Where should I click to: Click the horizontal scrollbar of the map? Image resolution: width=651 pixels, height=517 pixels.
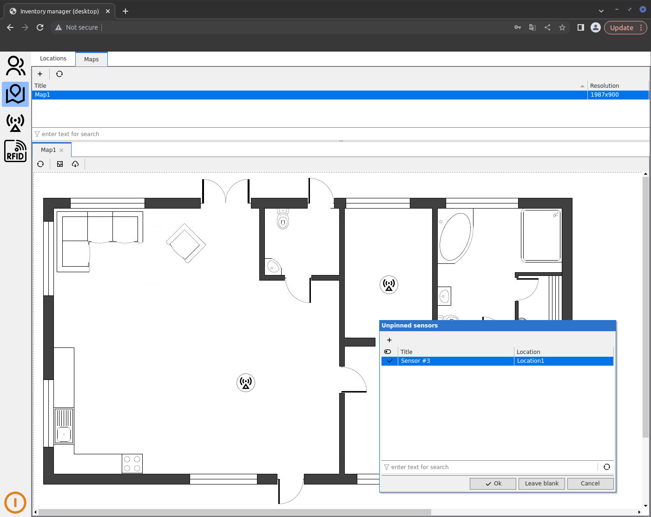point(235,512)
